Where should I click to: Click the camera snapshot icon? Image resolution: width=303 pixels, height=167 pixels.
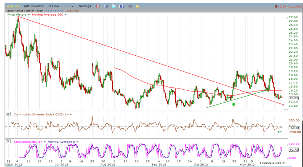point(129,6)
